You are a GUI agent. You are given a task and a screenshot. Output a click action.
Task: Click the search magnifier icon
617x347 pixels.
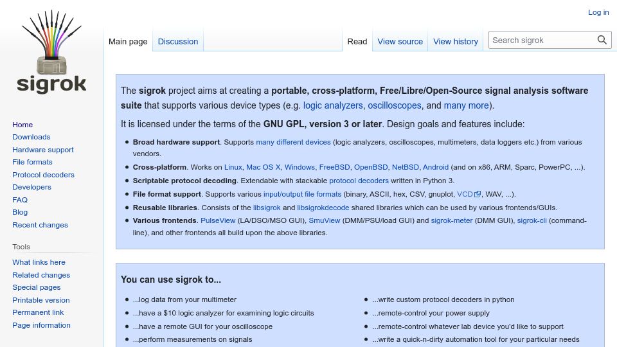pyautogui.click(x=602, y=40)
